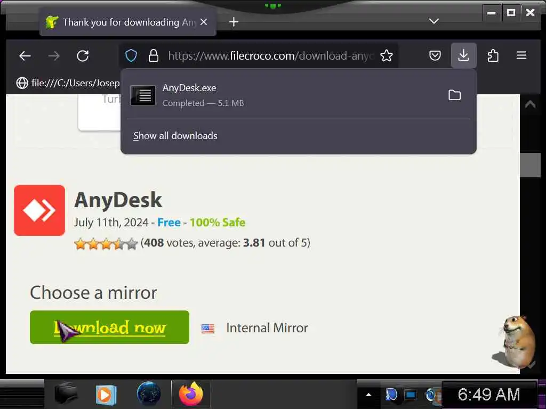Viewport: 546px width, 409px height.
Task: Click the gray vertical scrollbar thumb
Action: (x=530, y=165)
